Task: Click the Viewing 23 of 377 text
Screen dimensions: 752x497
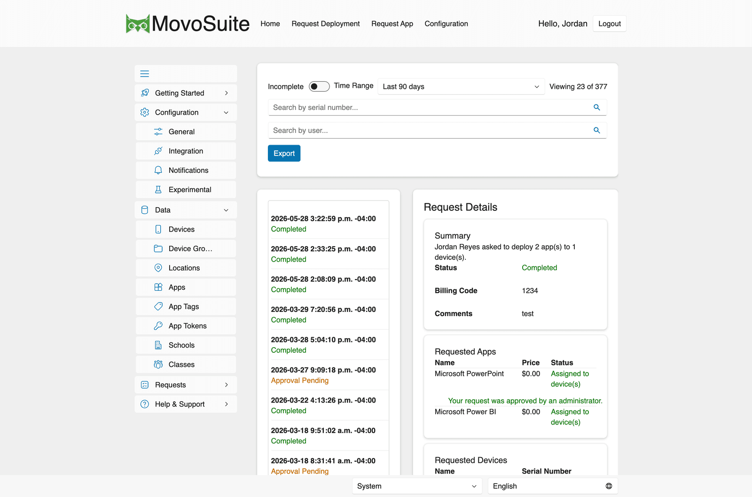Action: click(578, 86)
